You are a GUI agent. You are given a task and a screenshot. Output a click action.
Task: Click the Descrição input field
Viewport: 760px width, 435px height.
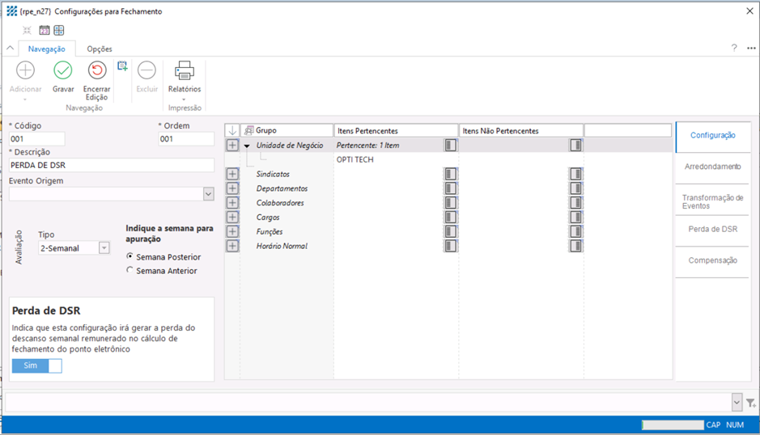112,165
